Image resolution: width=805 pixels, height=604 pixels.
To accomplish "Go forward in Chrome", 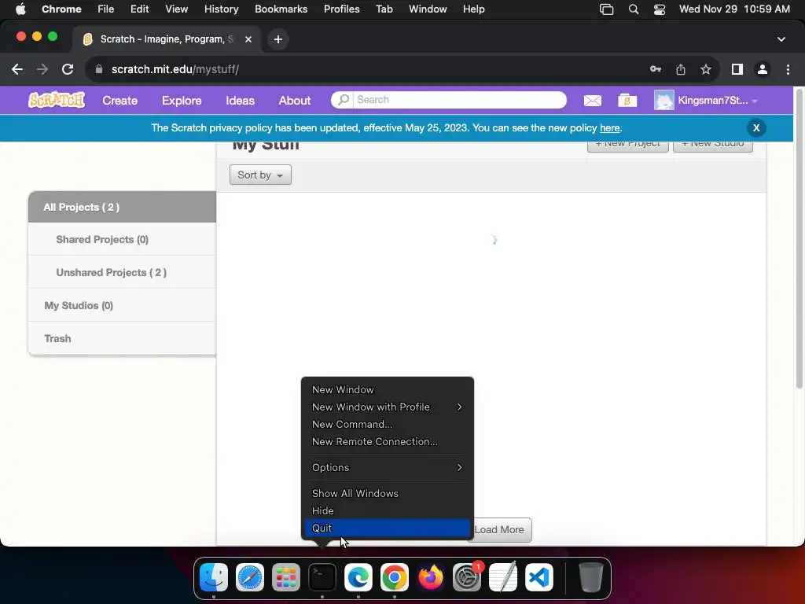I will coord(42,69).
